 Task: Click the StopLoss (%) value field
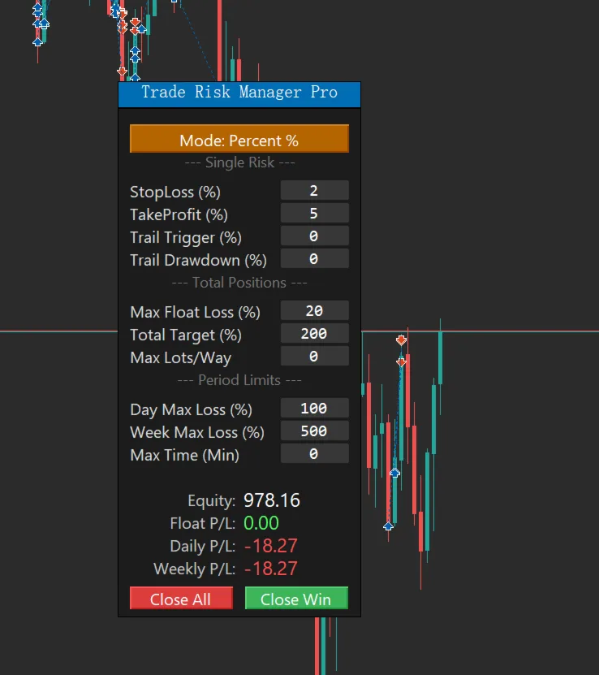[x=314, y=190]
